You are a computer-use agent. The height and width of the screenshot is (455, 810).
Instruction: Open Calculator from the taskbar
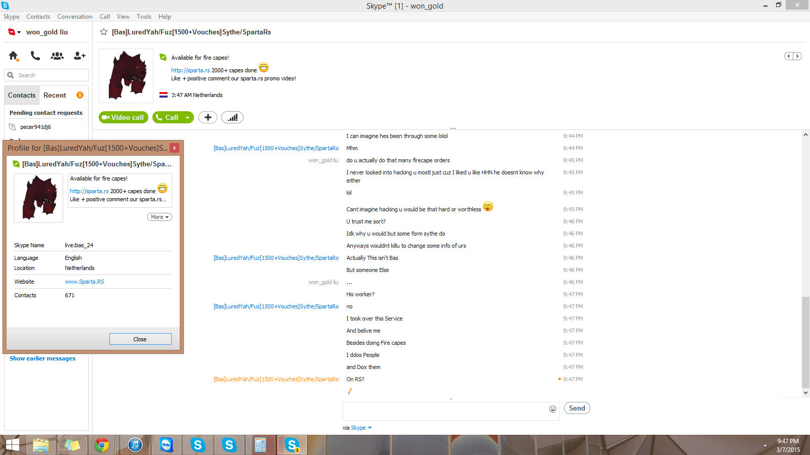coord(260,445)
